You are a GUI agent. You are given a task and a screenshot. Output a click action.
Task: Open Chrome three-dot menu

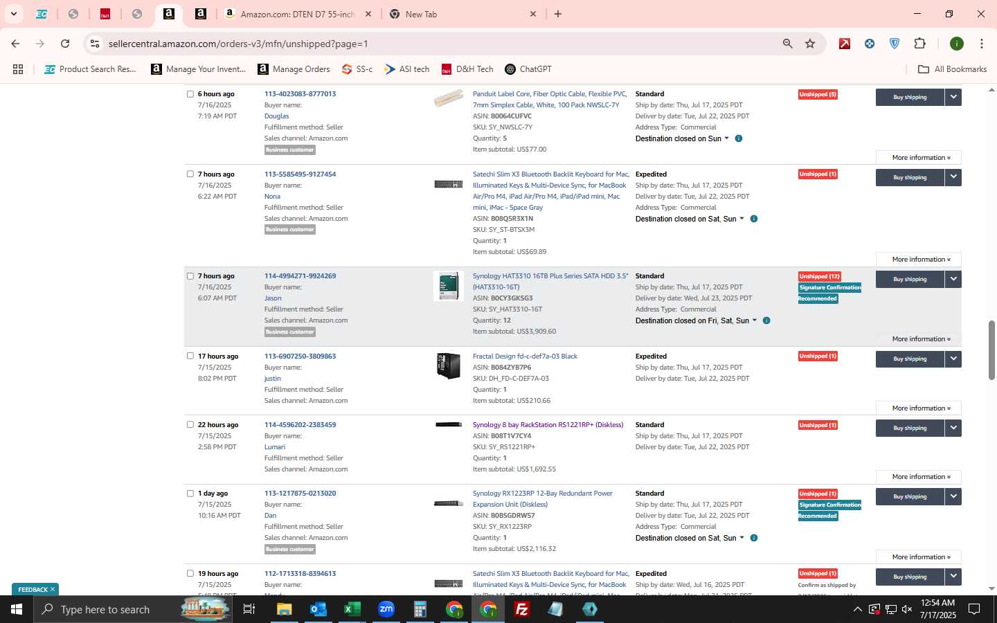tap(982, 44)
